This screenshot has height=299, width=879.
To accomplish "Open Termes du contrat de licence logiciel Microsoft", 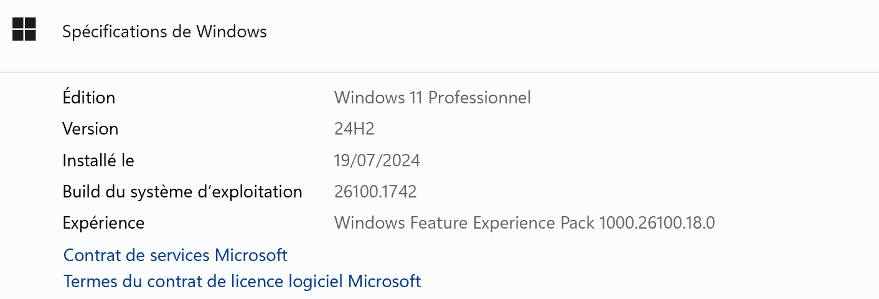I will (x=242, y=281).
